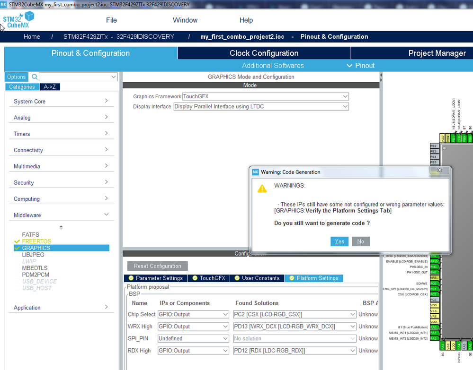
Task: Select MBEDTLS in middleware list
Action: pos(35,268)
